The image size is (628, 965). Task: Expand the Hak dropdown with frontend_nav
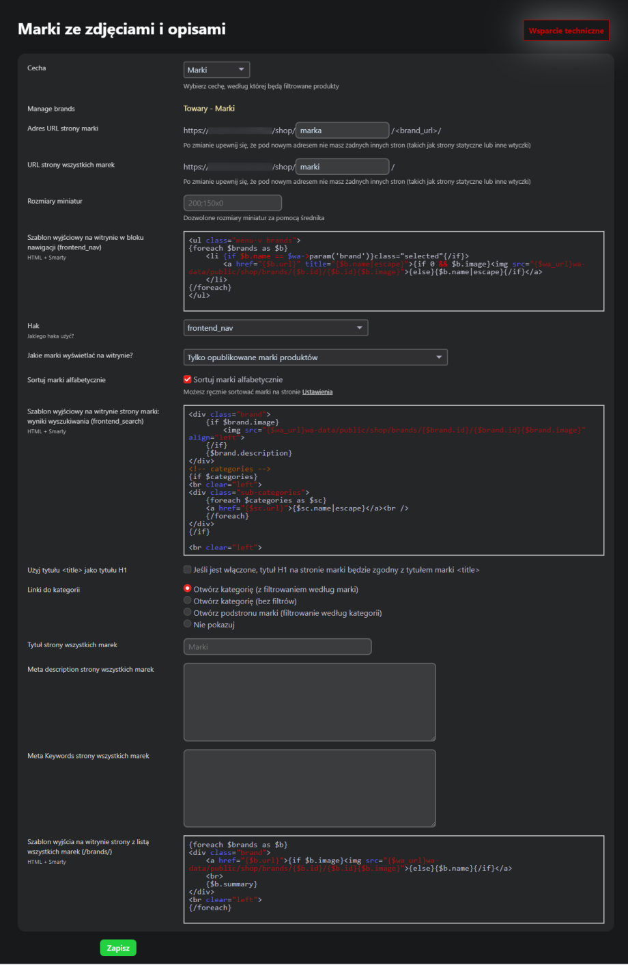(x=275, y=328)
